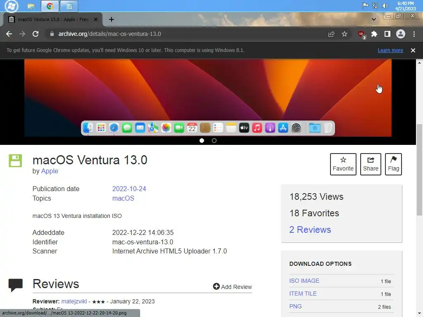423x317 pixels.
Task: Open the tab search chevron
Action: [x=373, y=19]
